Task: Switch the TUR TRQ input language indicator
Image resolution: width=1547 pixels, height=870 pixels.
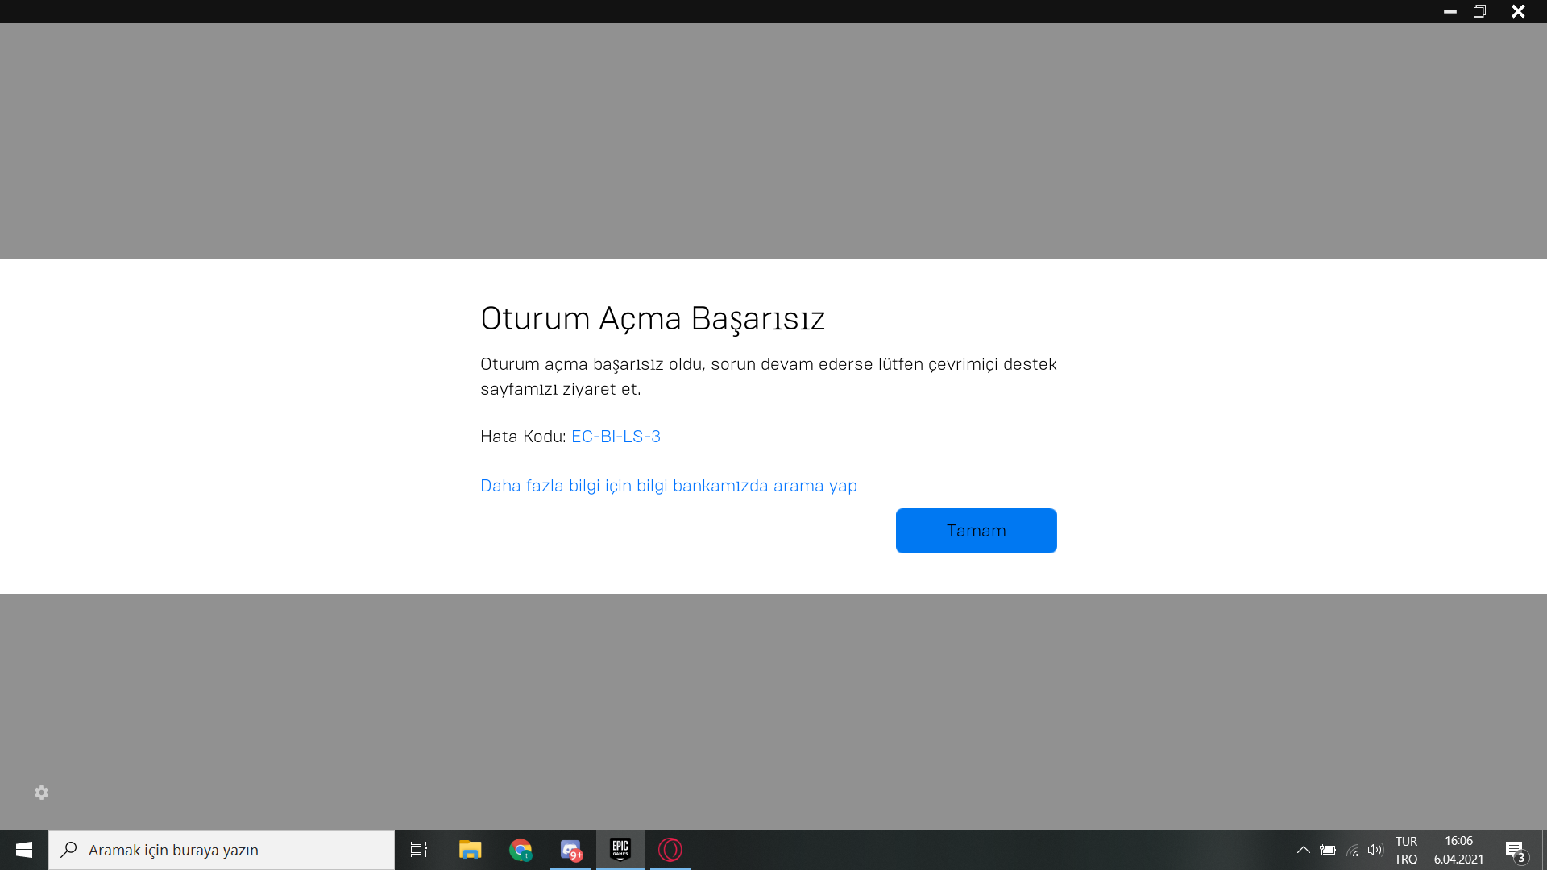Action: point(1406,850)
